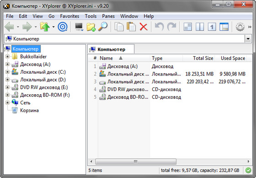Viewport: 256px width, 178px height.
Task: Toggle the single-pane '1' view button
Action: tap(212, 27)
